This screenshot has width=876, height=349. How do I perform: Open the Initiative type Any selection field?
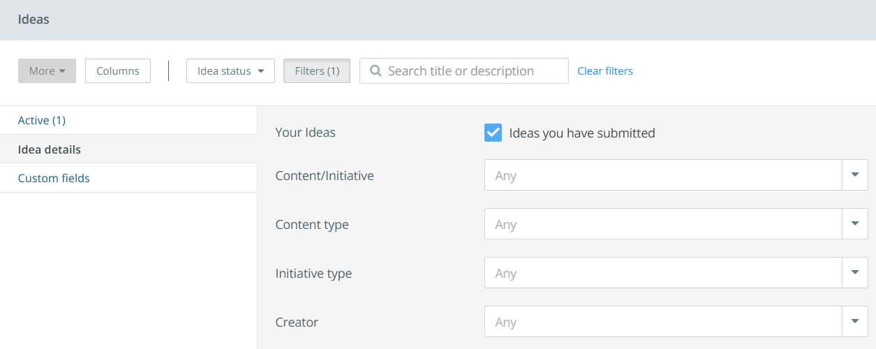(x=663, y=273)
